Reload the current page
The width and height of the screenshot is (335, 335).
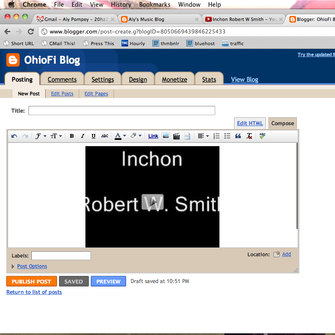click(x=31, y=32)
